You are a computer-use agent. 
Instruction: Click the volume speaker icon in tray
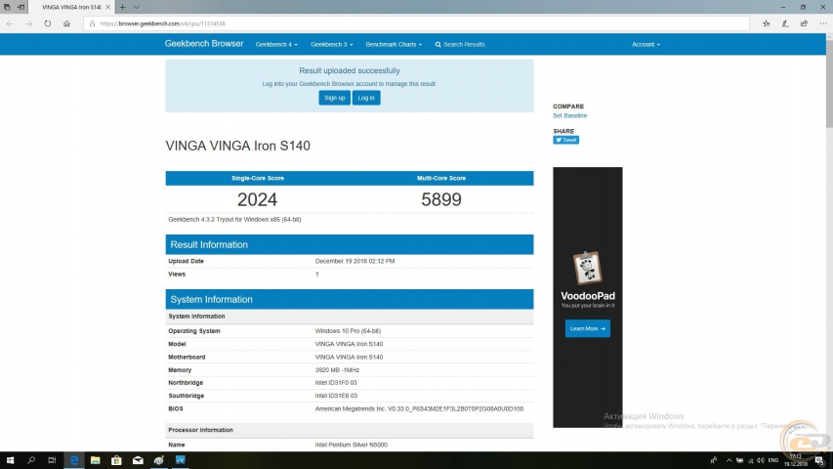(761, 460)
